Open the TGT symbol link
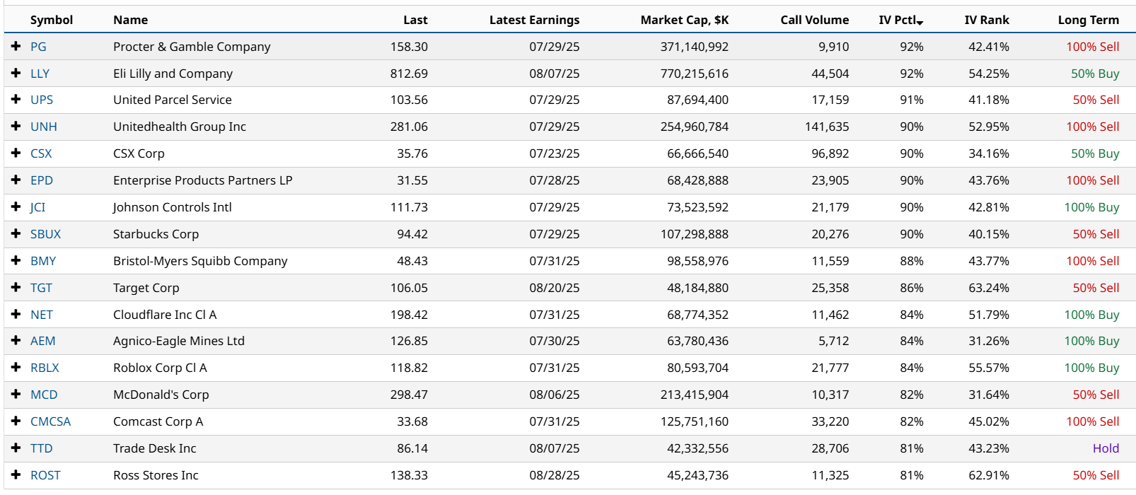 coord(41,288)
